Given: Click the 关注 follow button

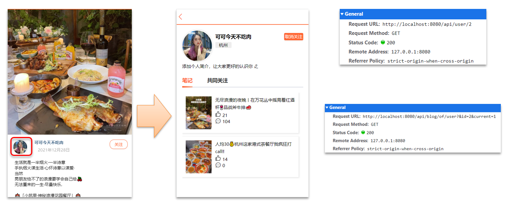Looking at the screenshot, I should 118,144.
